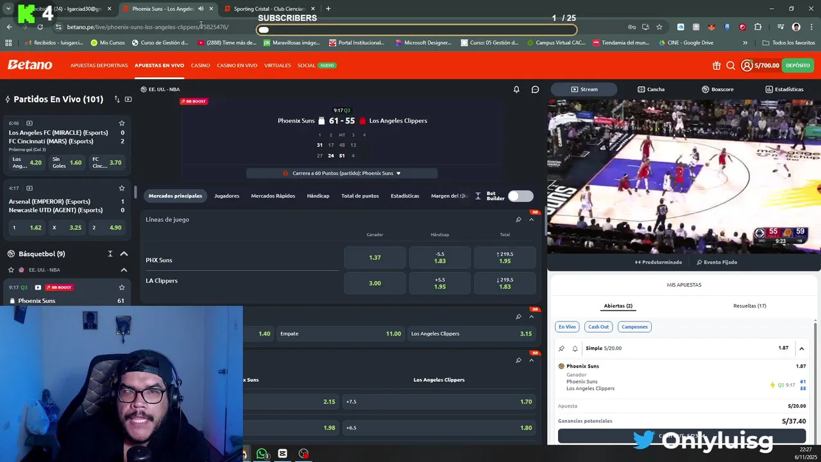Select PHX Suns handicap -5.5 at 1.83

pyautogui.click(x=440, y=257)
